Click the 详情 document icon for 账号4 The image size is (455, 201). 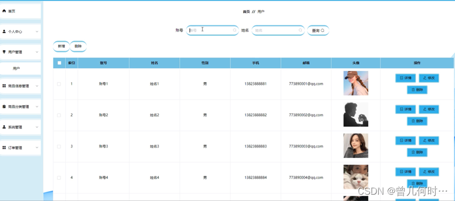401,172
